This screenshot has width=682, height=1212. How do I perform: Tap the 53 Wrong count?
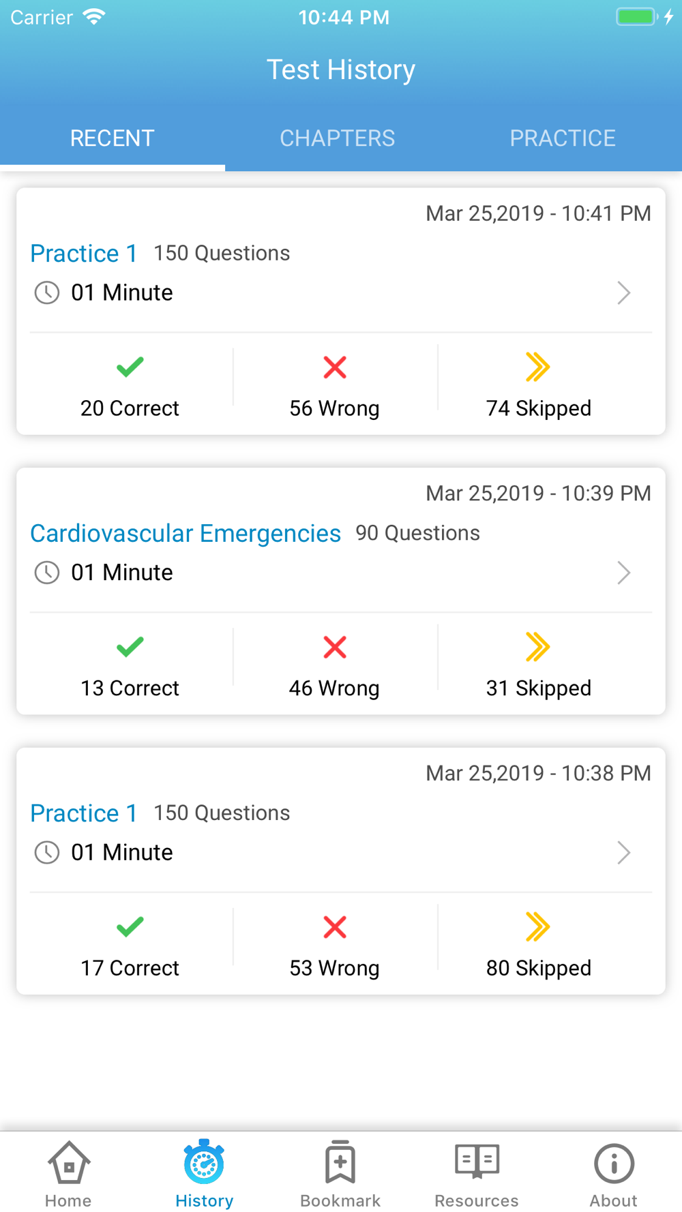(334, 968)
